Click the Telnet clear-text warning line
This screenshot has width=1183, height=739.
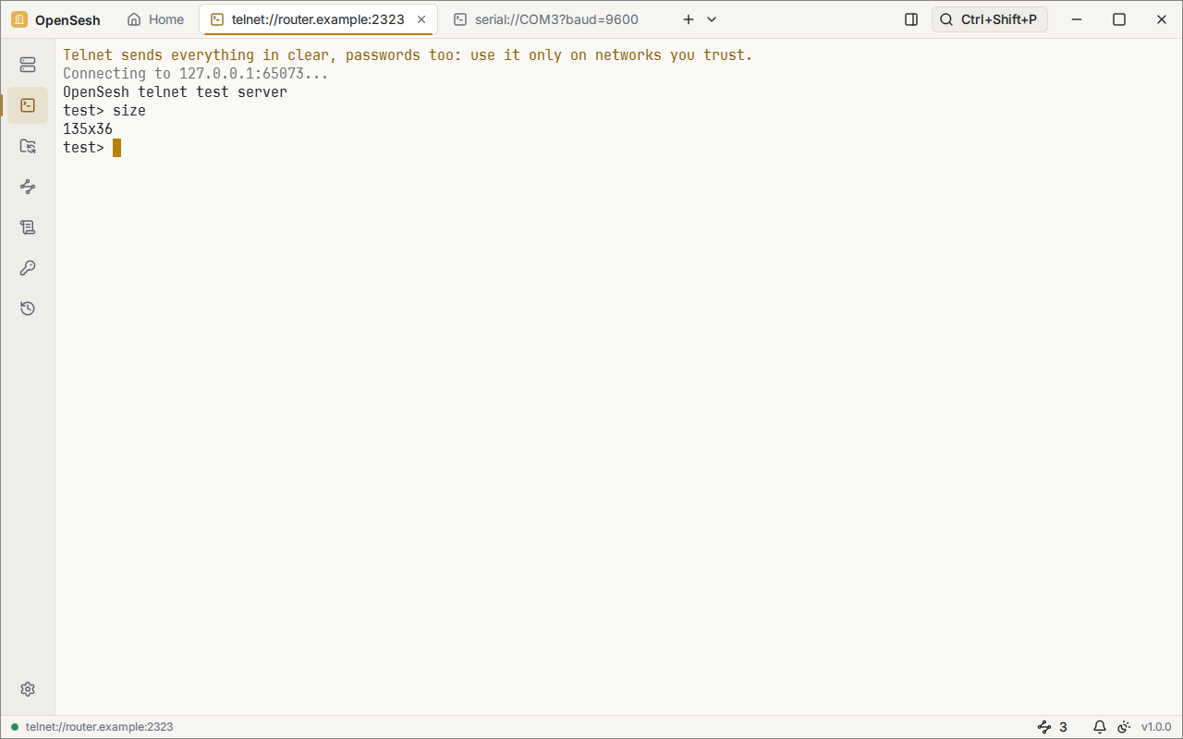tap(408, 55)
